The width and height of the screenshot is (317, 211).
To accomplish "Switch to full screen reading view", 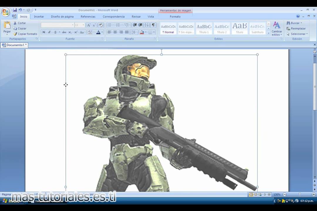I will (x=256, y=195).
